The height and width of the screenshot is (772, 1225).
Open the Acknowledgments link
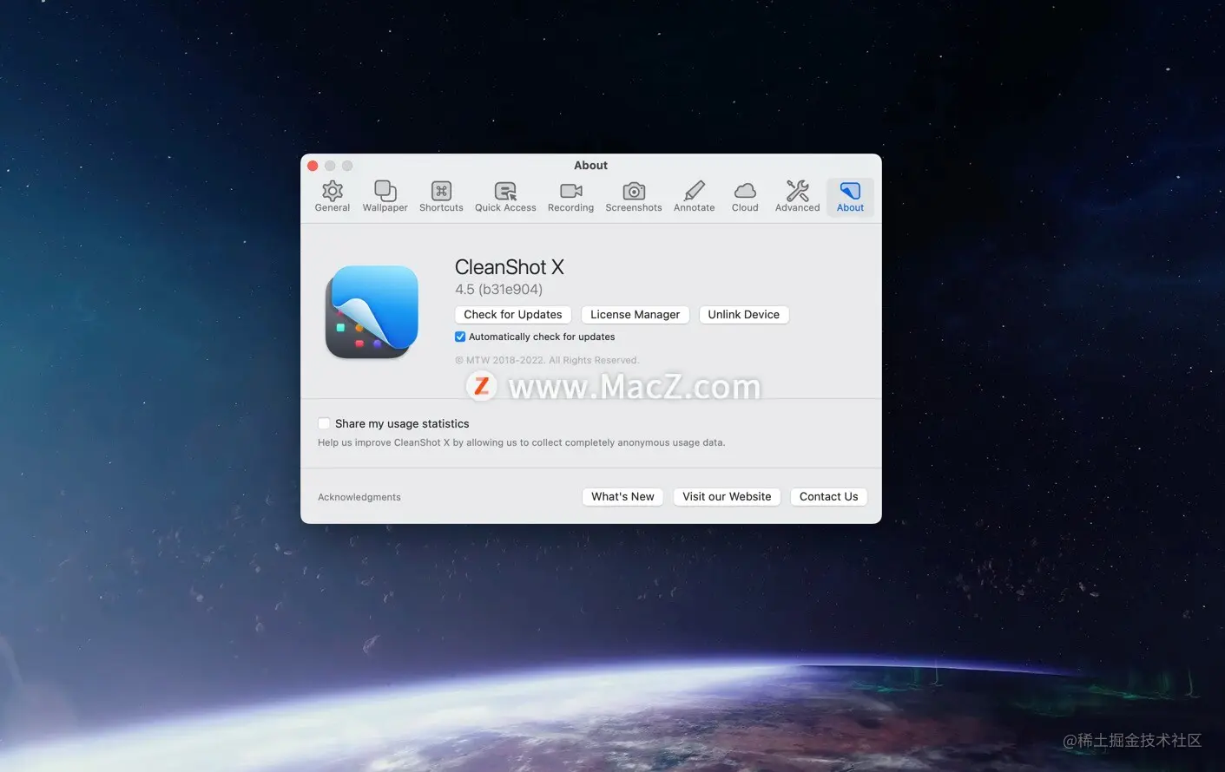(x=359, y=497)
